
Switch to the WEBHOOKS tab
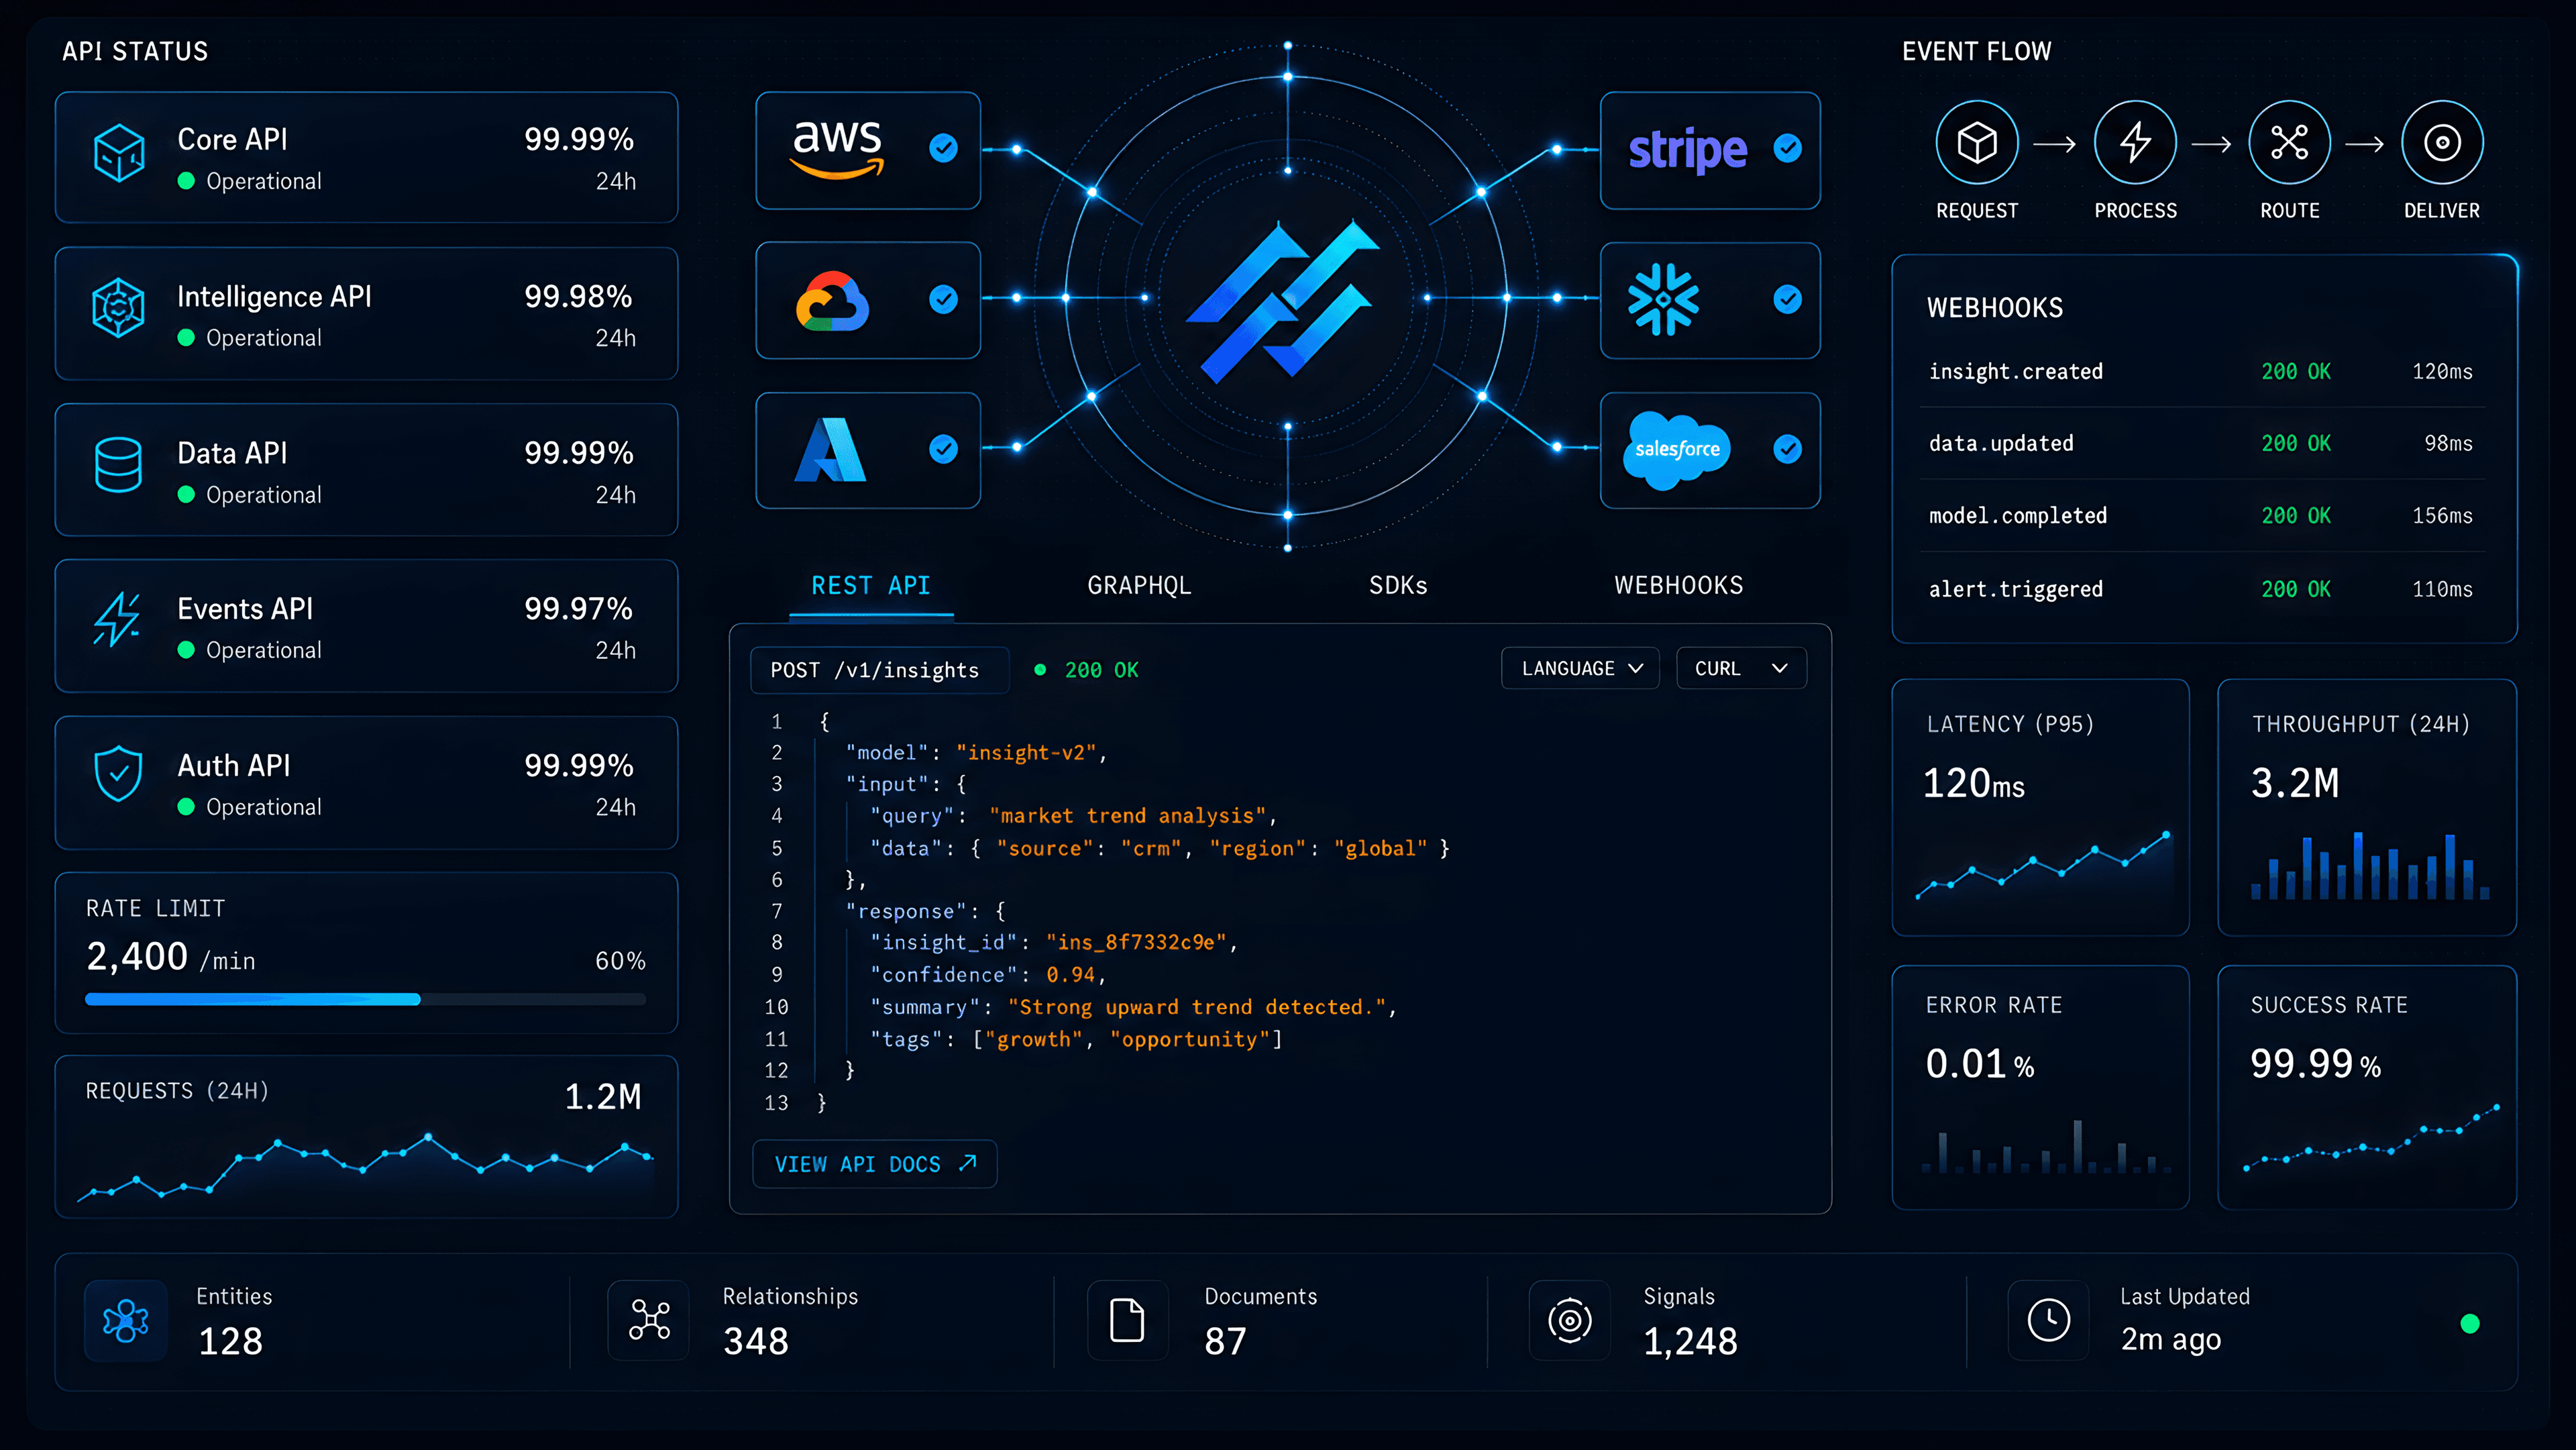(x=1679, y=586)
